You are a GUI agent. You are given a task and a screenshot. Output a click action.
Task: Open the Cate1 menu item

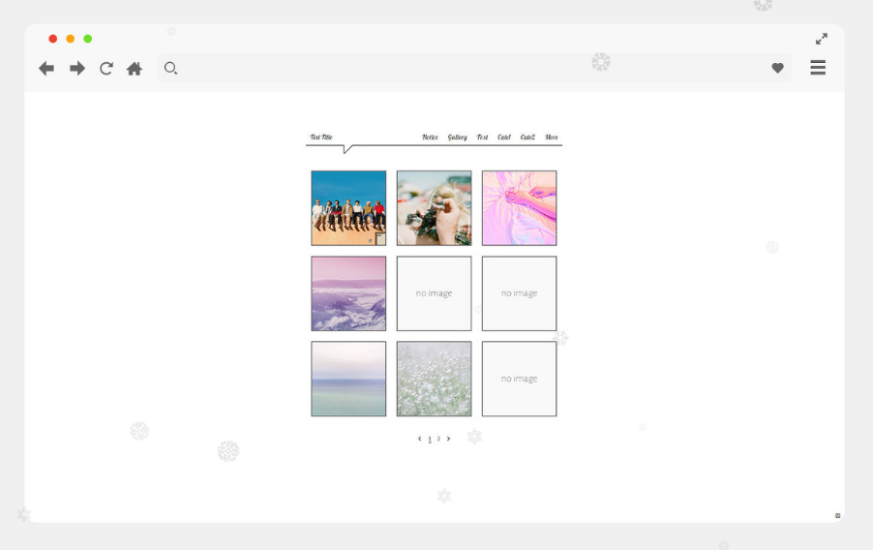pos(504,137)
